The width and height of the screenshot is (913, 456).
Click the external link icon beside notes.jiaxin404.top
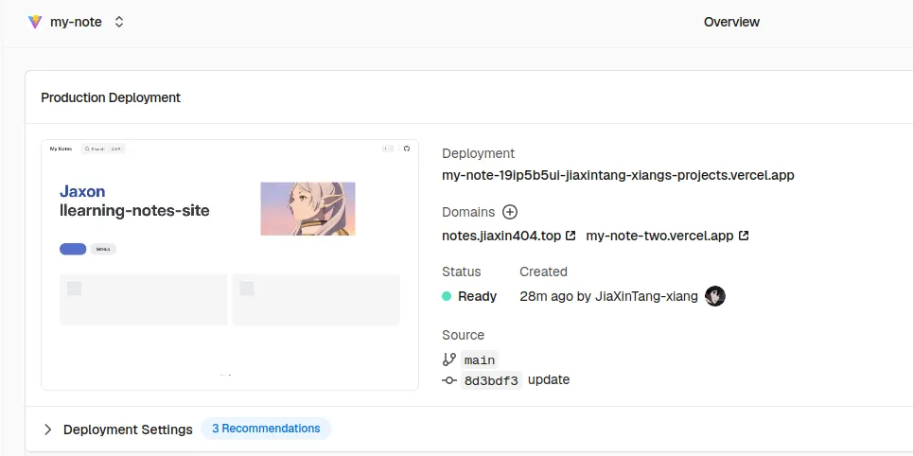pyautogui.click(x=571, y=236)
